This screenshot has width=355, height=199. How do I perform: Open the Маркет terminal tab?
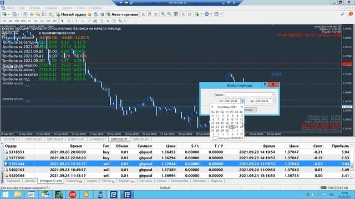pyautogui.click(x=126, y=181)
